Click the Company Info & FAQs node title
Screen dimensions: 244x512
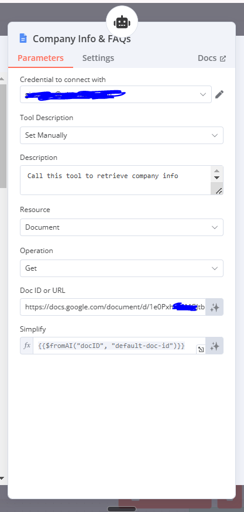point(82,39)
